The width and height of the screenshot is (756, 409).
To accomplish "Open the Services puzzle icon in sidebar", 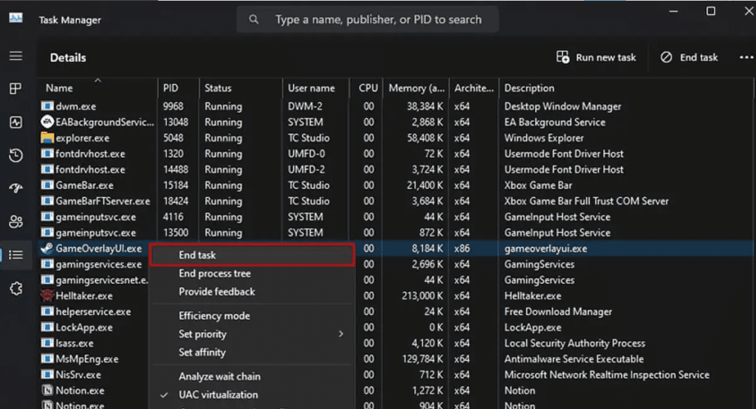I will point(16,288).
